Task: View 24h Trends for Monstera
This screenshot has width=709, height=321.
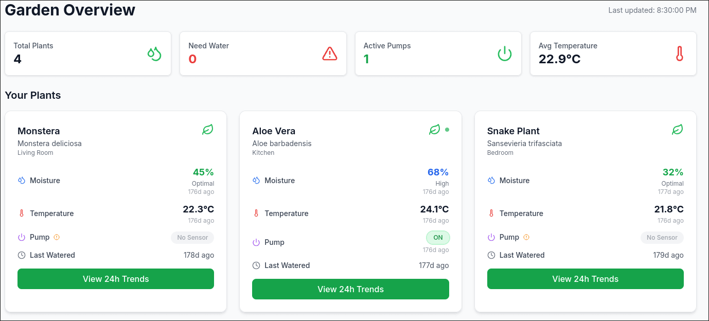Action: [x=116, y=279]
